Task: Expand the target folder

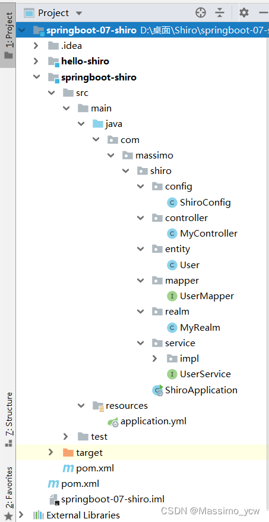Action: (x=50, y=452)
